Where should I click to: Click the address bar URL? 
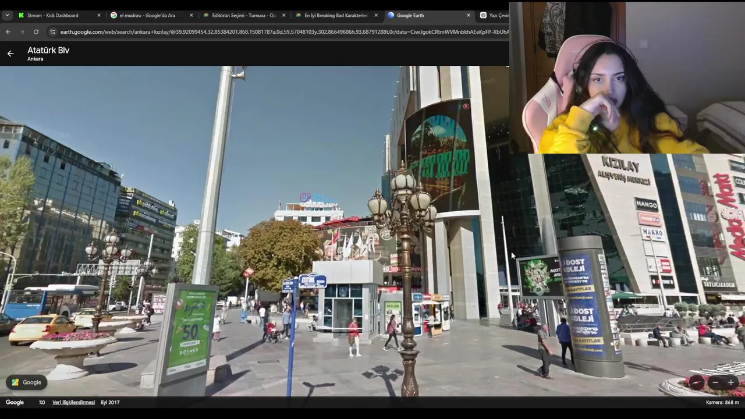(284, 31)
